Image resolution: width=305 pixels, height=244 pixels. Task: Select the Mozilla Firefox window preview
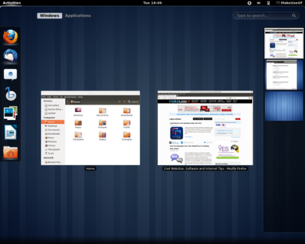click(205, 128)
